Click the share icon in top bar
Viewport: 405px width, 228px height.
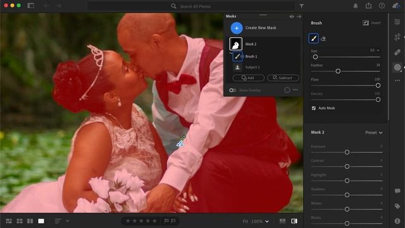pos(368,6)
